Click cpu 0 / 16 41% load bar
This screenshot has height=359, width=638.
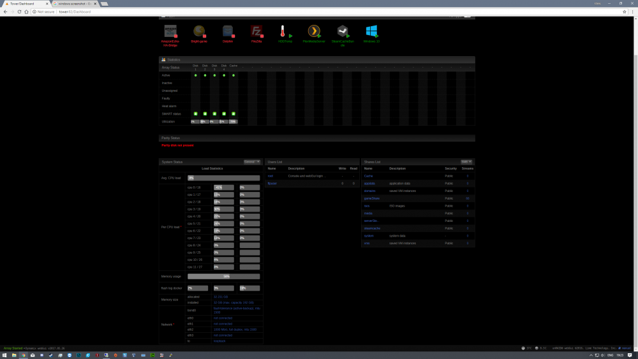(x=224, y=187)
